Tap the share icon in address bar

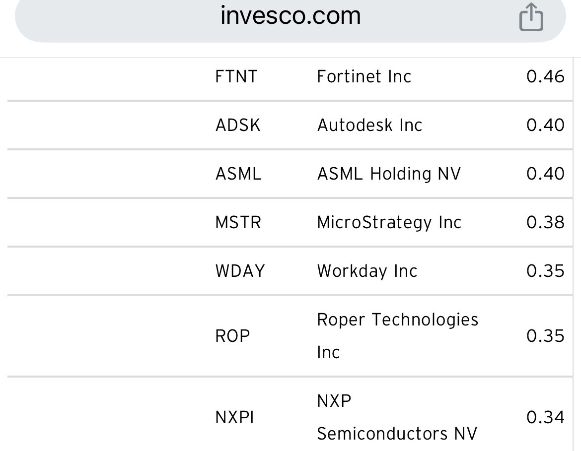(531, 17)
